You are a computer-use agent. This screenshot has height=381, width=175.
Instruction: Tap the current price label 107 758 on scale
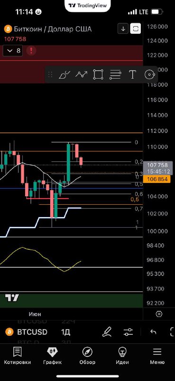coord(158,165)
